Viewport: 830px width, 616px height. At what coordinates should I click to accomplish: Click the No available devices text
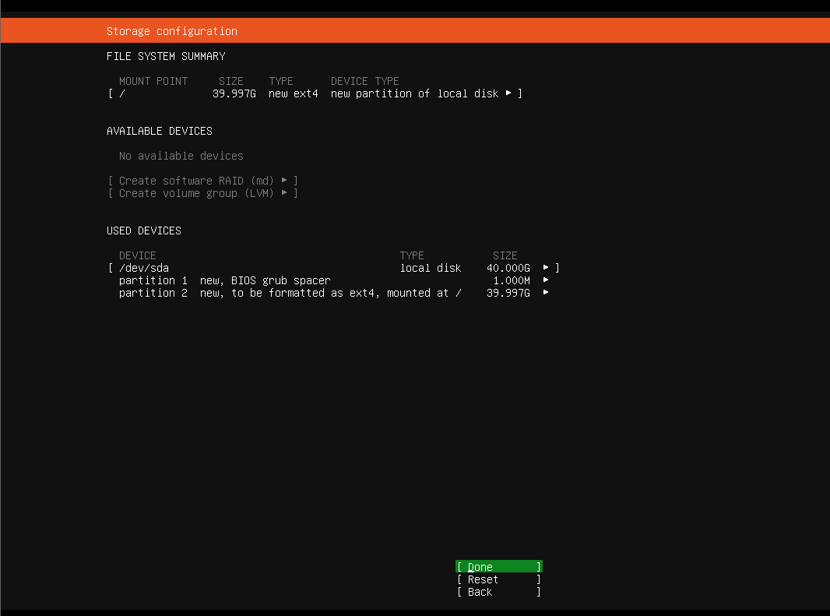coord(181,156)
